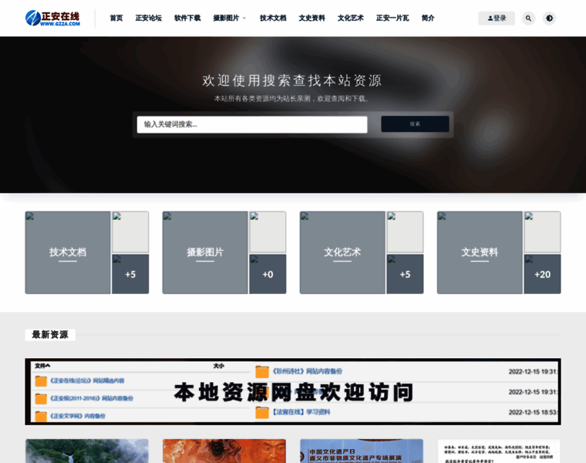Click the +5 tile beside 技术文档
Viewport: 586px width, 463px height.
point(130,274)
